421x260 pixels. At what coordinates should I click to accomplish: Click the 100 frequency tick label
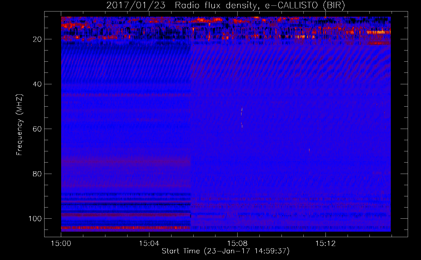[x=35, y=219]
